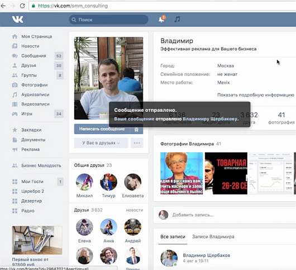This screenshot has height=270, width=296.
Task: Open the Первый взнос advertisement image
Action: pyautogui.click(x=37, y=240)
